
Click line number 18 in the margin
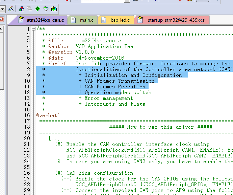pos(27,127)
